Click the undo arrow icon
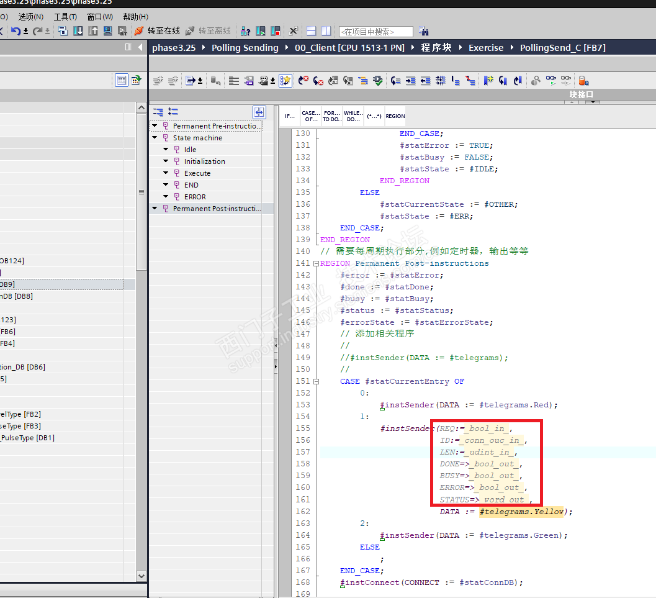Screen dimensions: 656x598 click(x=16, y=31)
